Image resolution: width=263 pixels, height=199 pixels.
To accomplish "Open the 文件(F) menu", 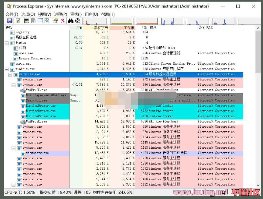I will [x=12, y=14].
